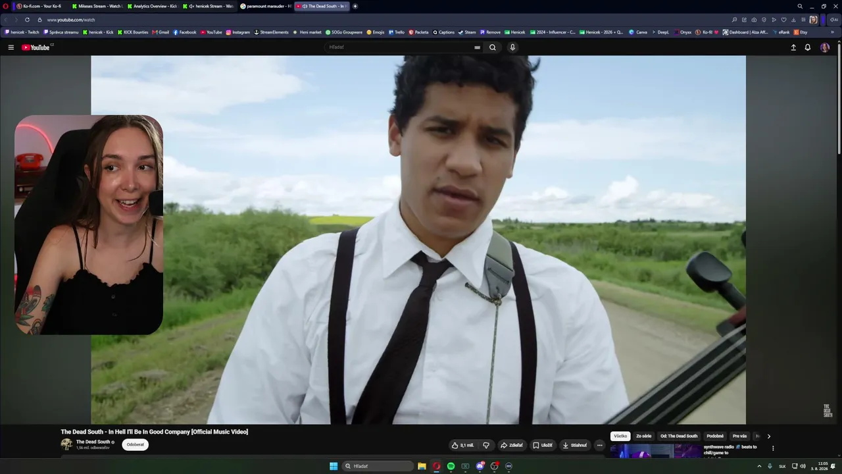Screen dimensions: 842x474
Task: Open the Etsy bookmark
Action: coord(801,32)
